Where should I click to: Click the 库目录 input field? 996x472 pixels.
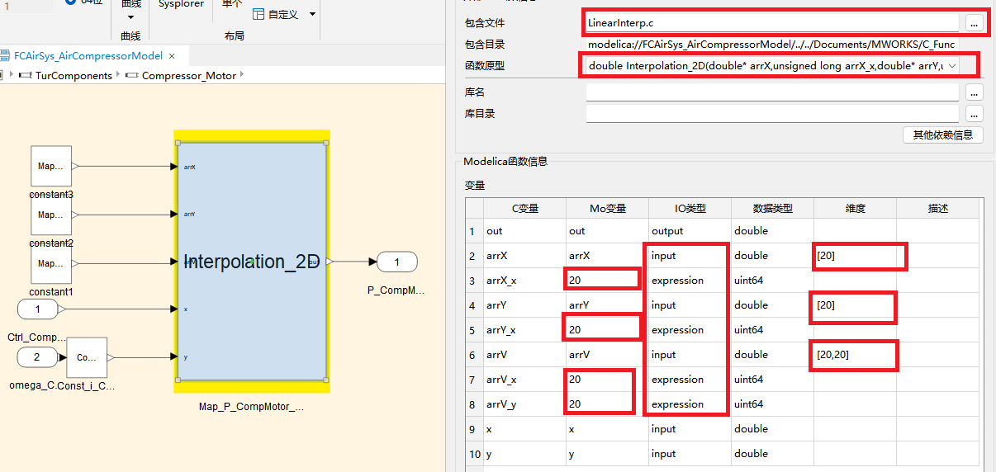coord(772,113)
